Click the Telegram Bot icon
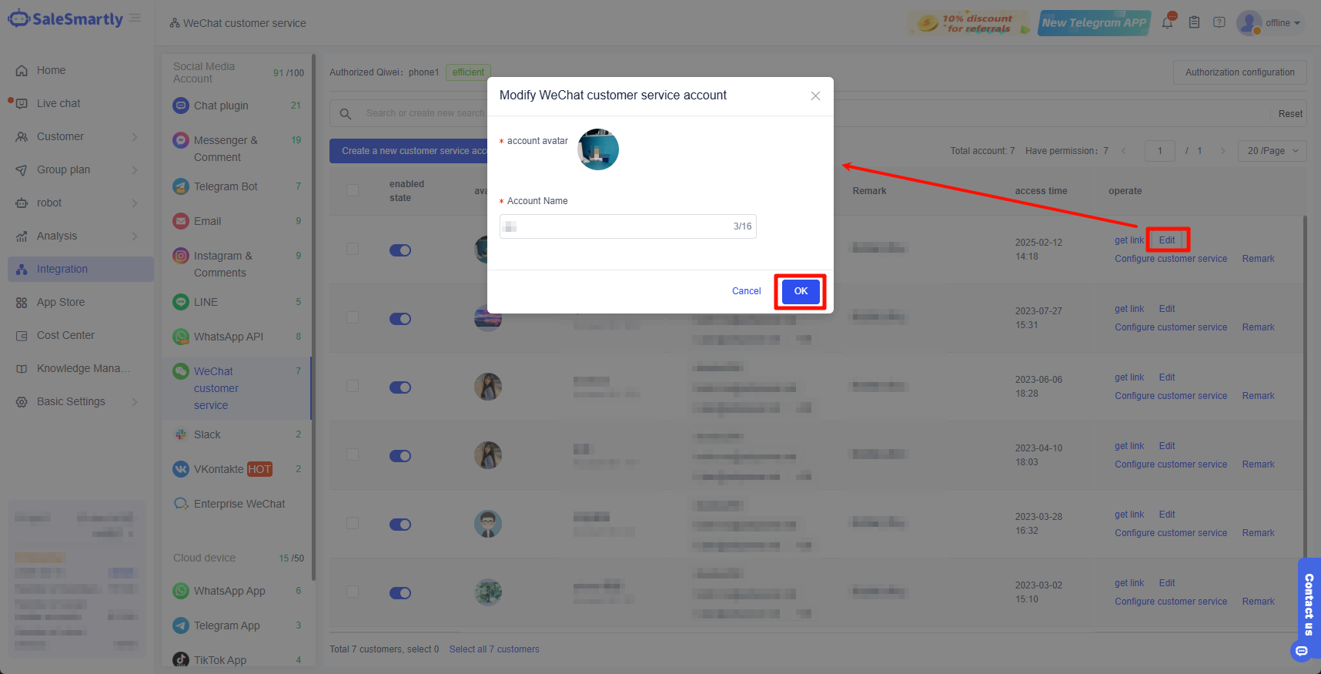 tap(181, 186)
